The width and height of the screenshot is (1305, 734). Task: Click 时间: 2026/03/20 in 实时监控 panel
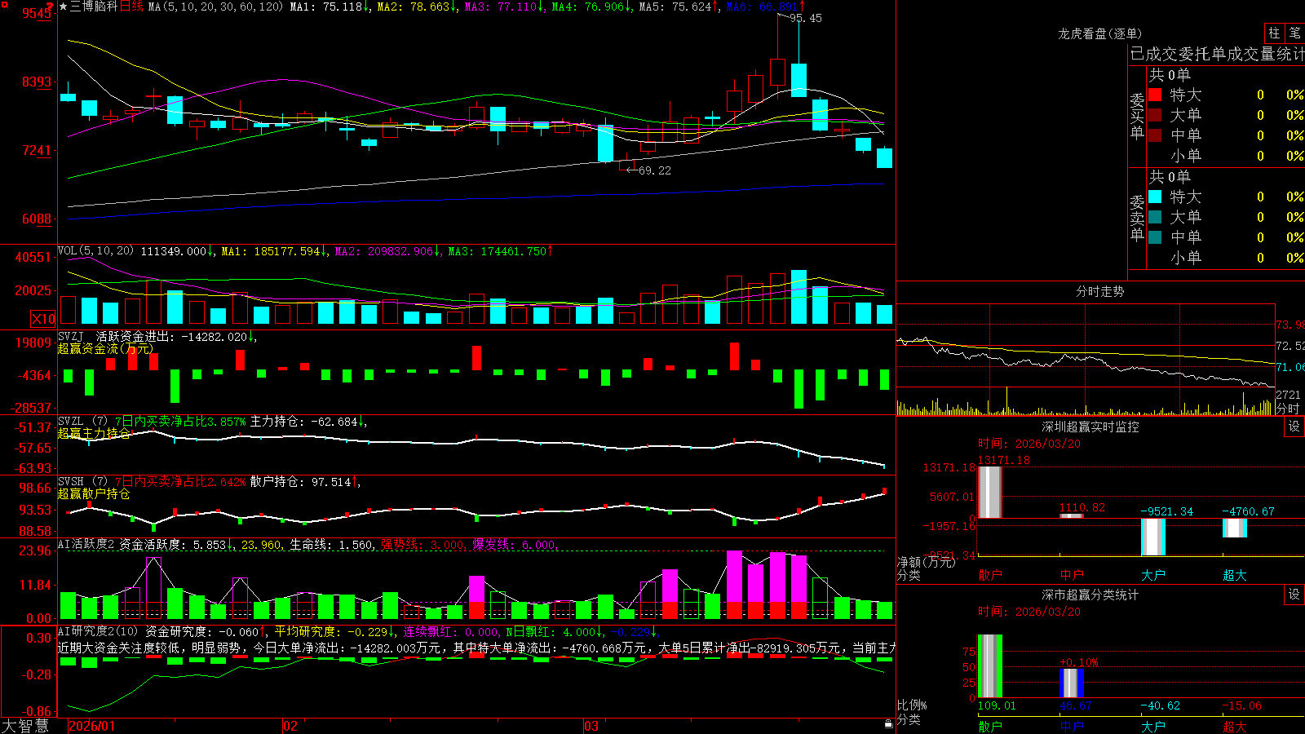(x=1029, y=444)
